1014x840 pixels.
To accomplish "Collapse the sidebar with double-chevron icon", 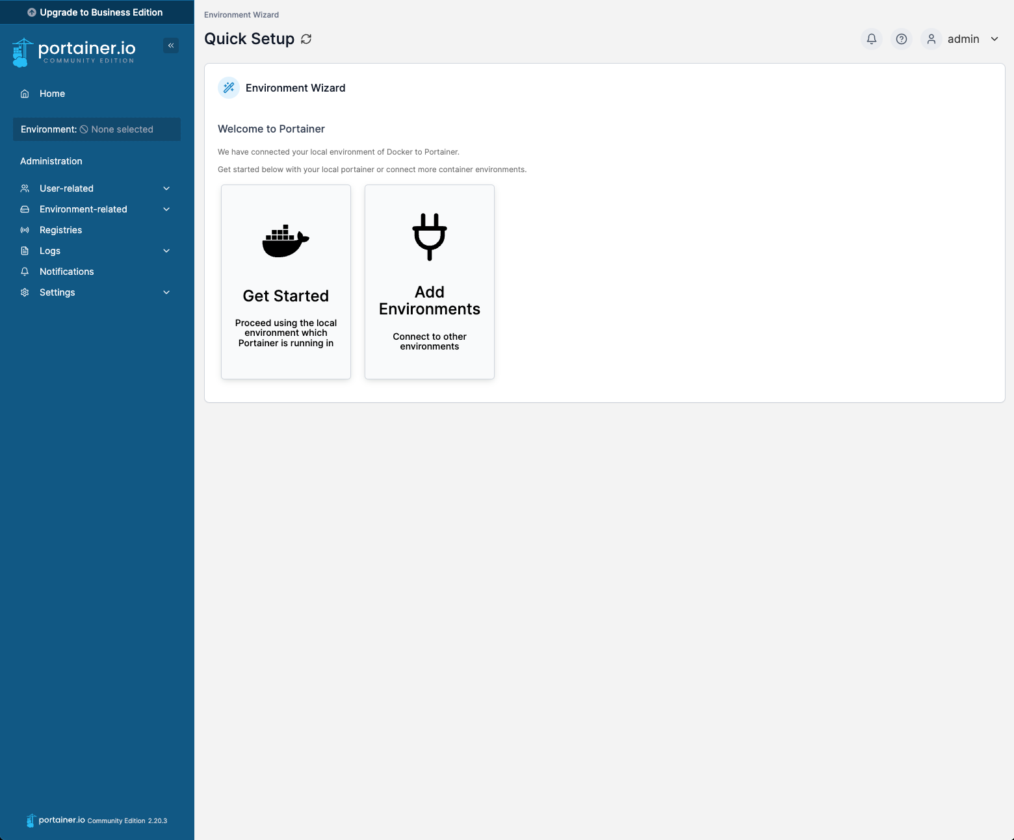I will click(171, 45).
